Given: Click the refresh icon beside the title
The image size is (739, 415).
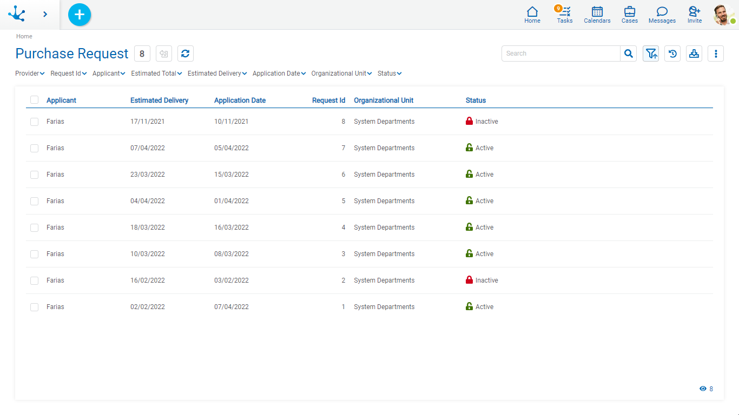Looking at the screenshot, I should point(185,53).
